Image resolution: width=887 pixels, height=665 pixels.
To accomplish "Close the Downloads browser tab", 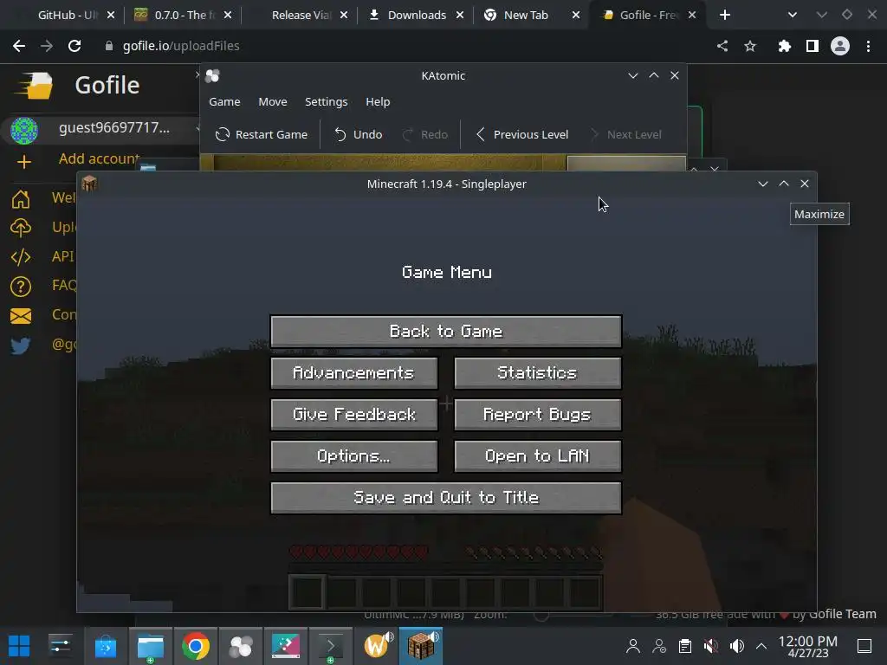I will click(x=460, y=16).
